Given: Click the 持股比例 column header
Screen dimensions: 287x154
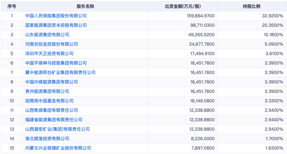Looking at the screenshot, I should [251, 6].
